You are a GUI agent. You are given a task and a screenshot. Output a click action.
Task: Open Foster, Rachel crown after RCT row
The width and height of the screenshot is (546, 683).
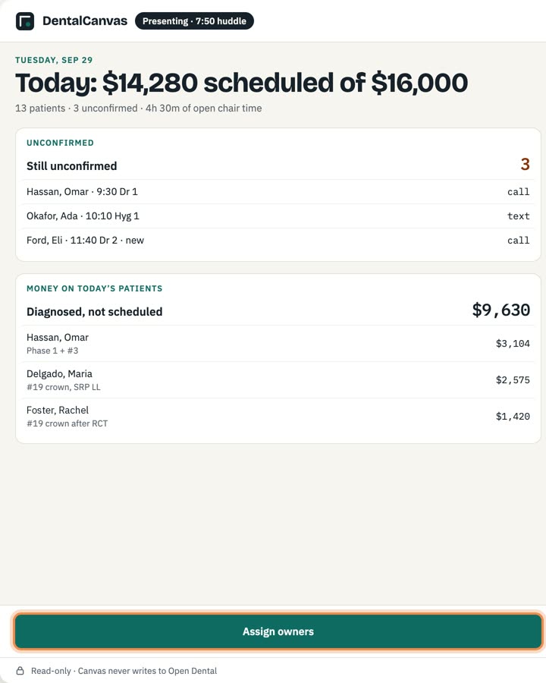coord(278,417)
